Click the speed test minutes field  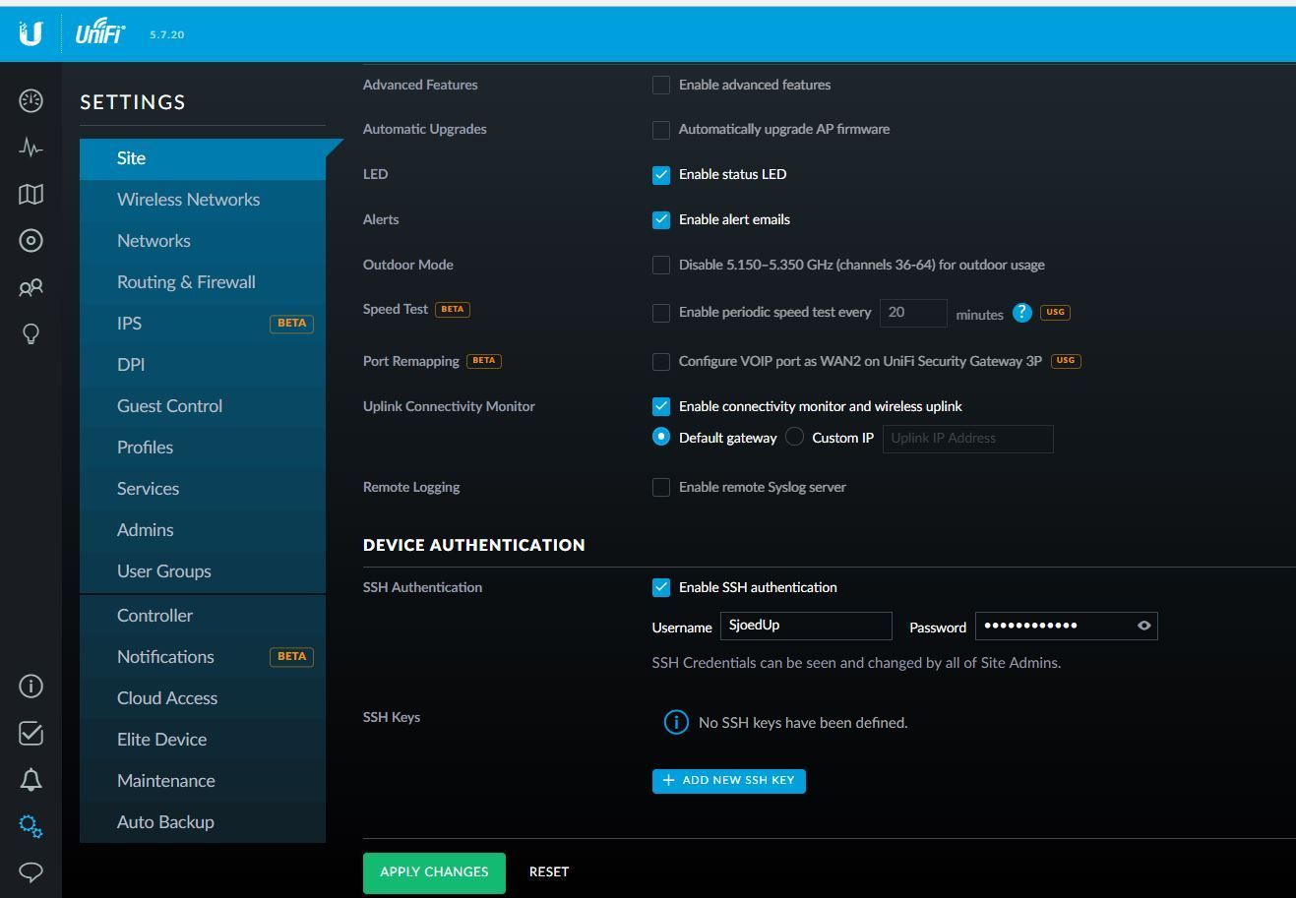(x=912, y=313)
